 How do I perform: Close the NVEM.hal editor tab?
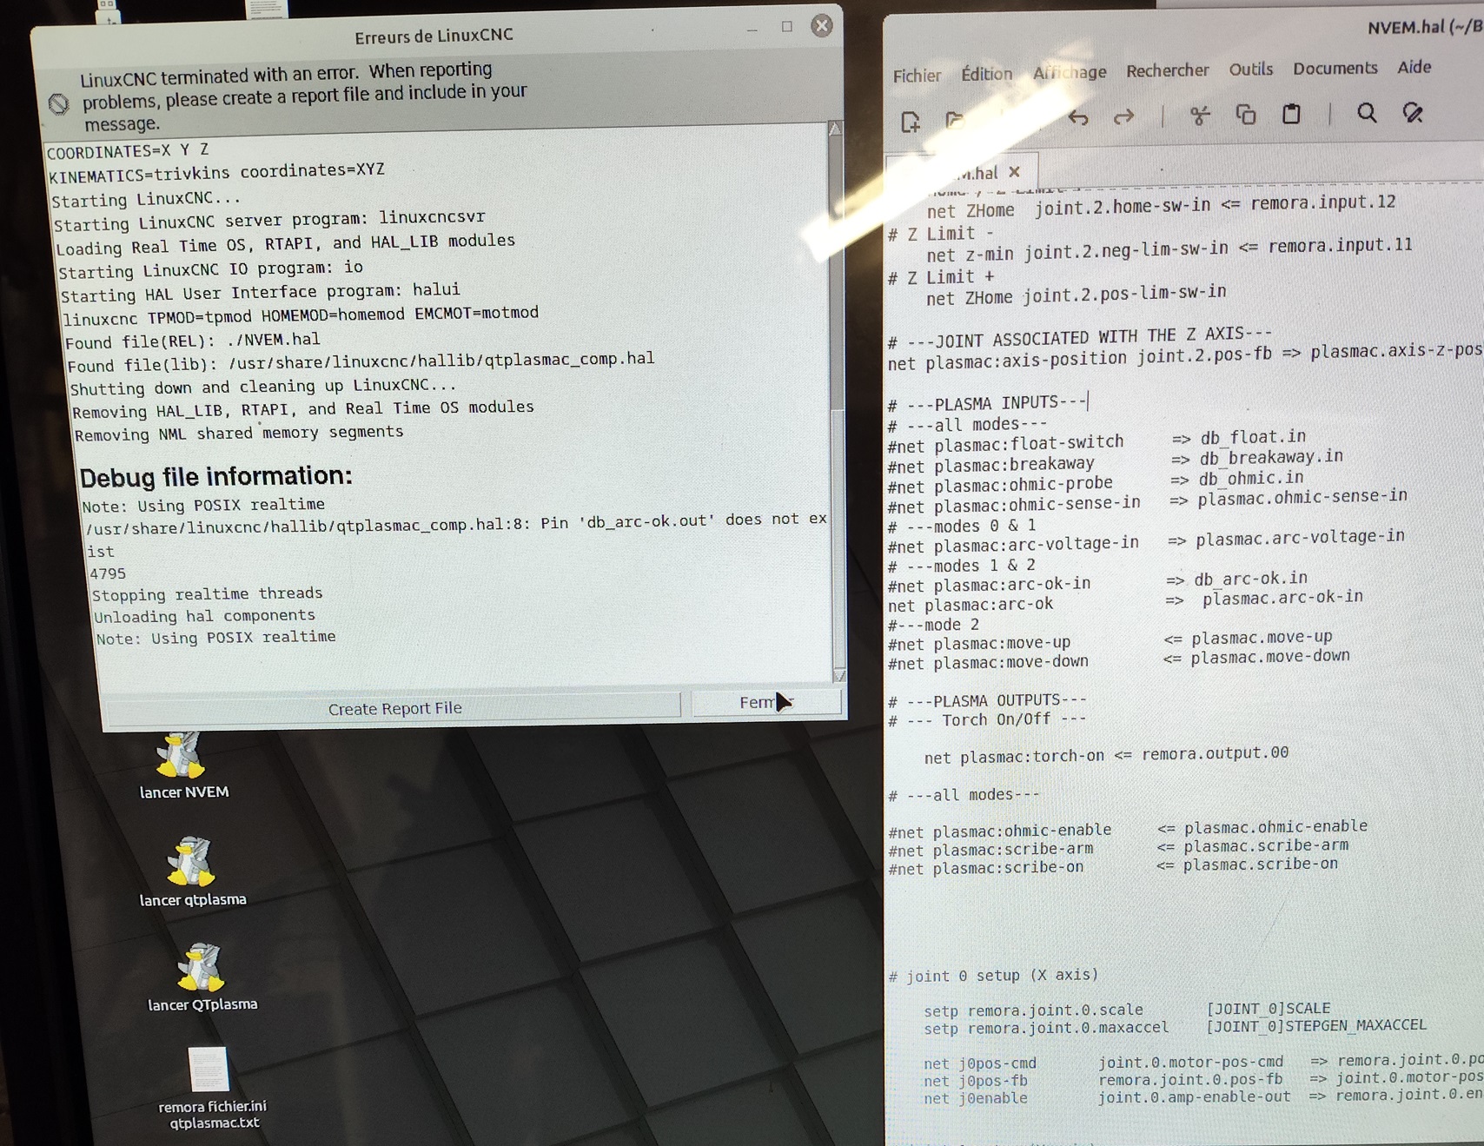(x=1014, y=172)
